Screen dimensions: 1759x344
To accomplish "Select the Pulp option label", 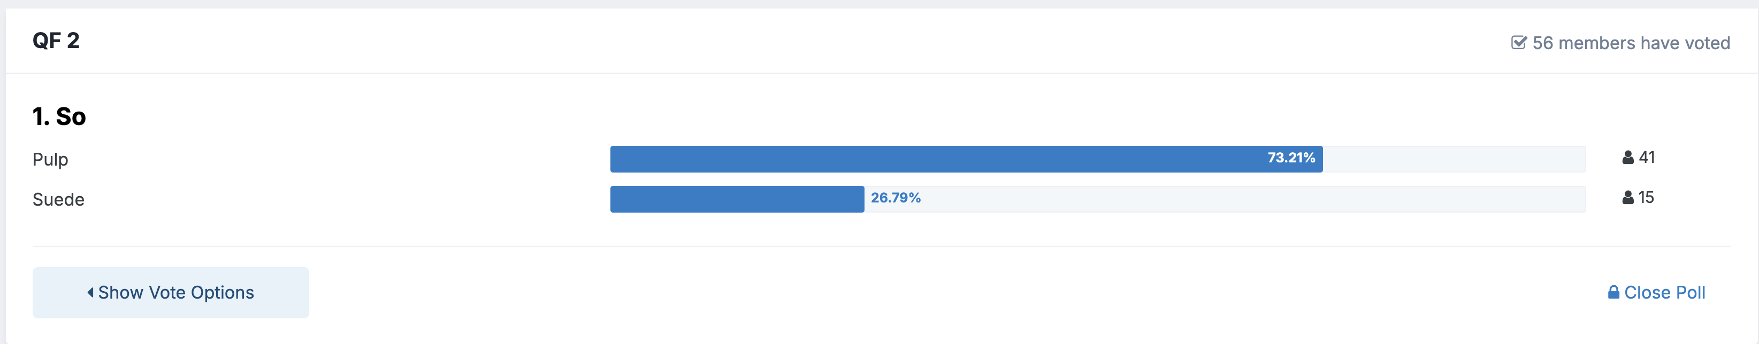I will [x=50, y=159].
